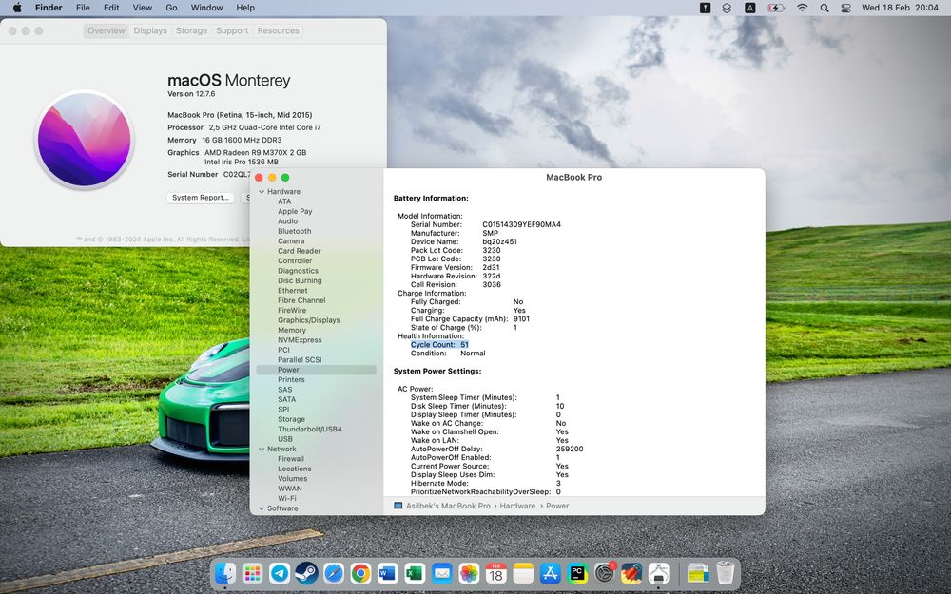Image resolution: width=951 pixels, height=594 pixels.
Task: Select Wi-Fi under Network in sidebar
Action: tap(287, 498)
